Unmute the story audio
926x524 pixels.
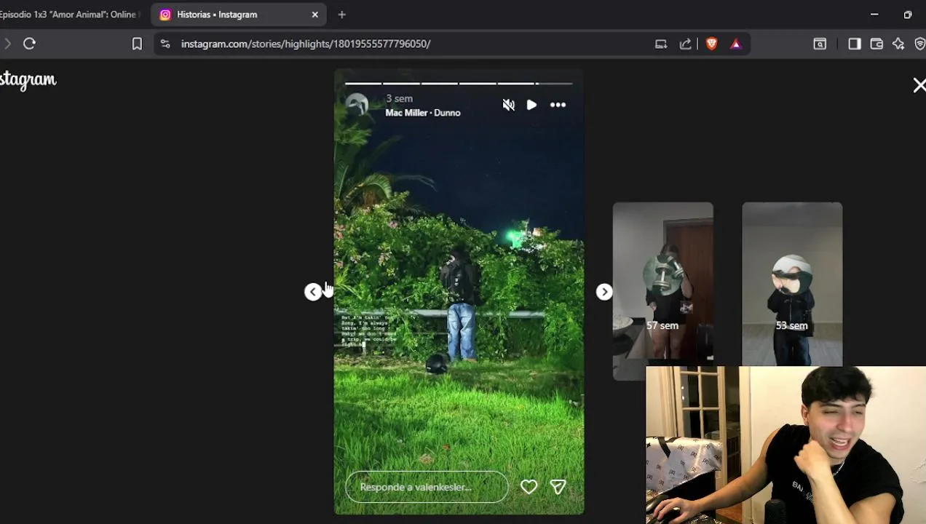point(508,105)
